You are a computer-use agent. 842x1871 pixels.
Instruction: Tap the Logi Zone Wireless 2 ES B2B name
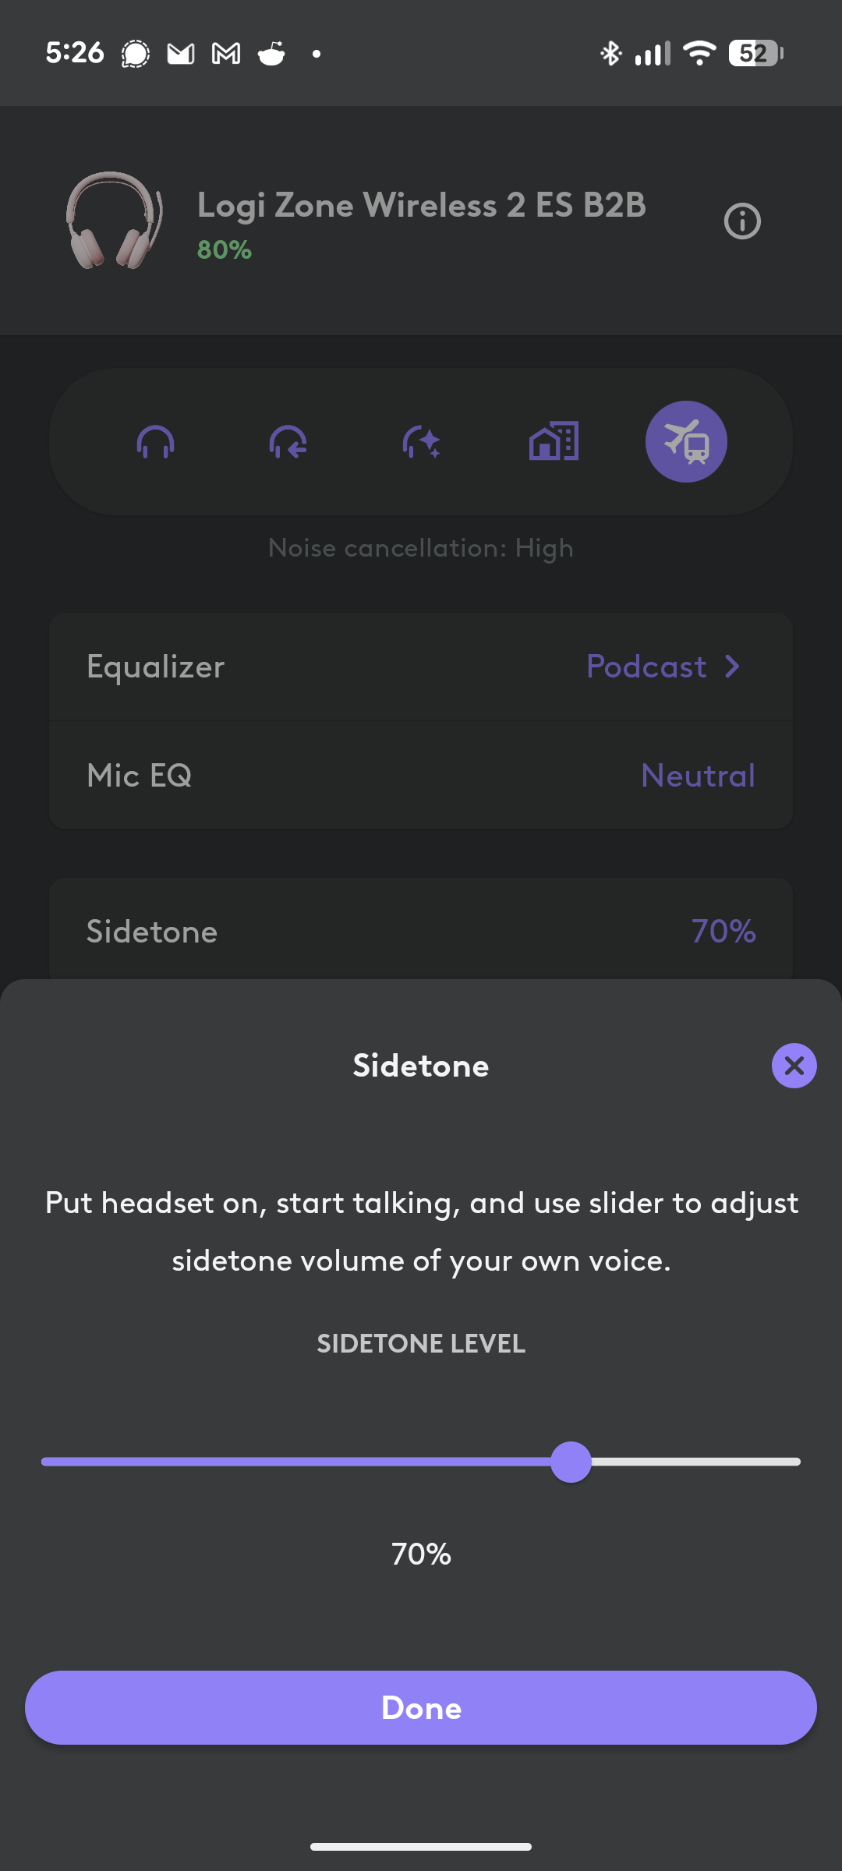coord(422,205)
